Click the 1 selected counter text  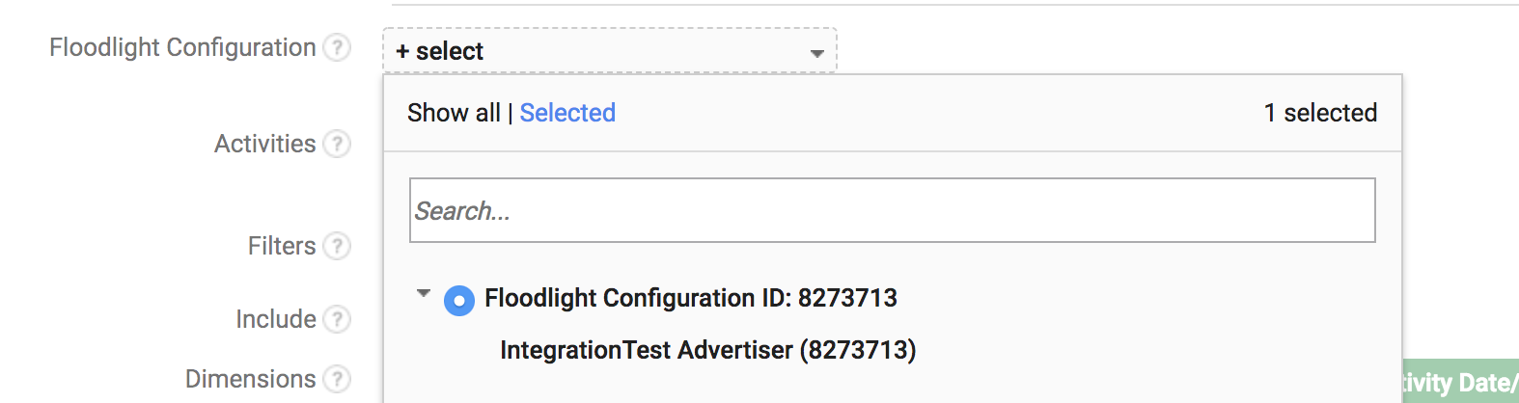coord(1320,113)
